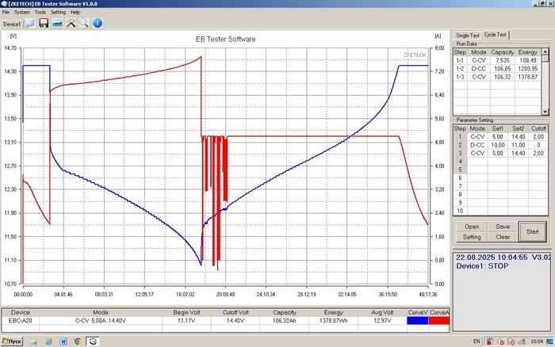Viewport: 555px width, 347px height.
Task: Click the save picture toolbar icon
Action: tap(57, 24)
